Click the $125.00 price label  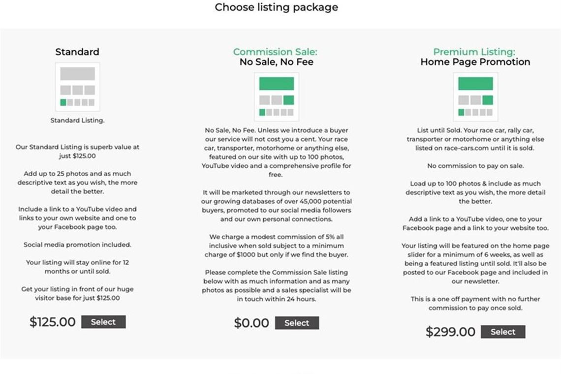point(53,322)
